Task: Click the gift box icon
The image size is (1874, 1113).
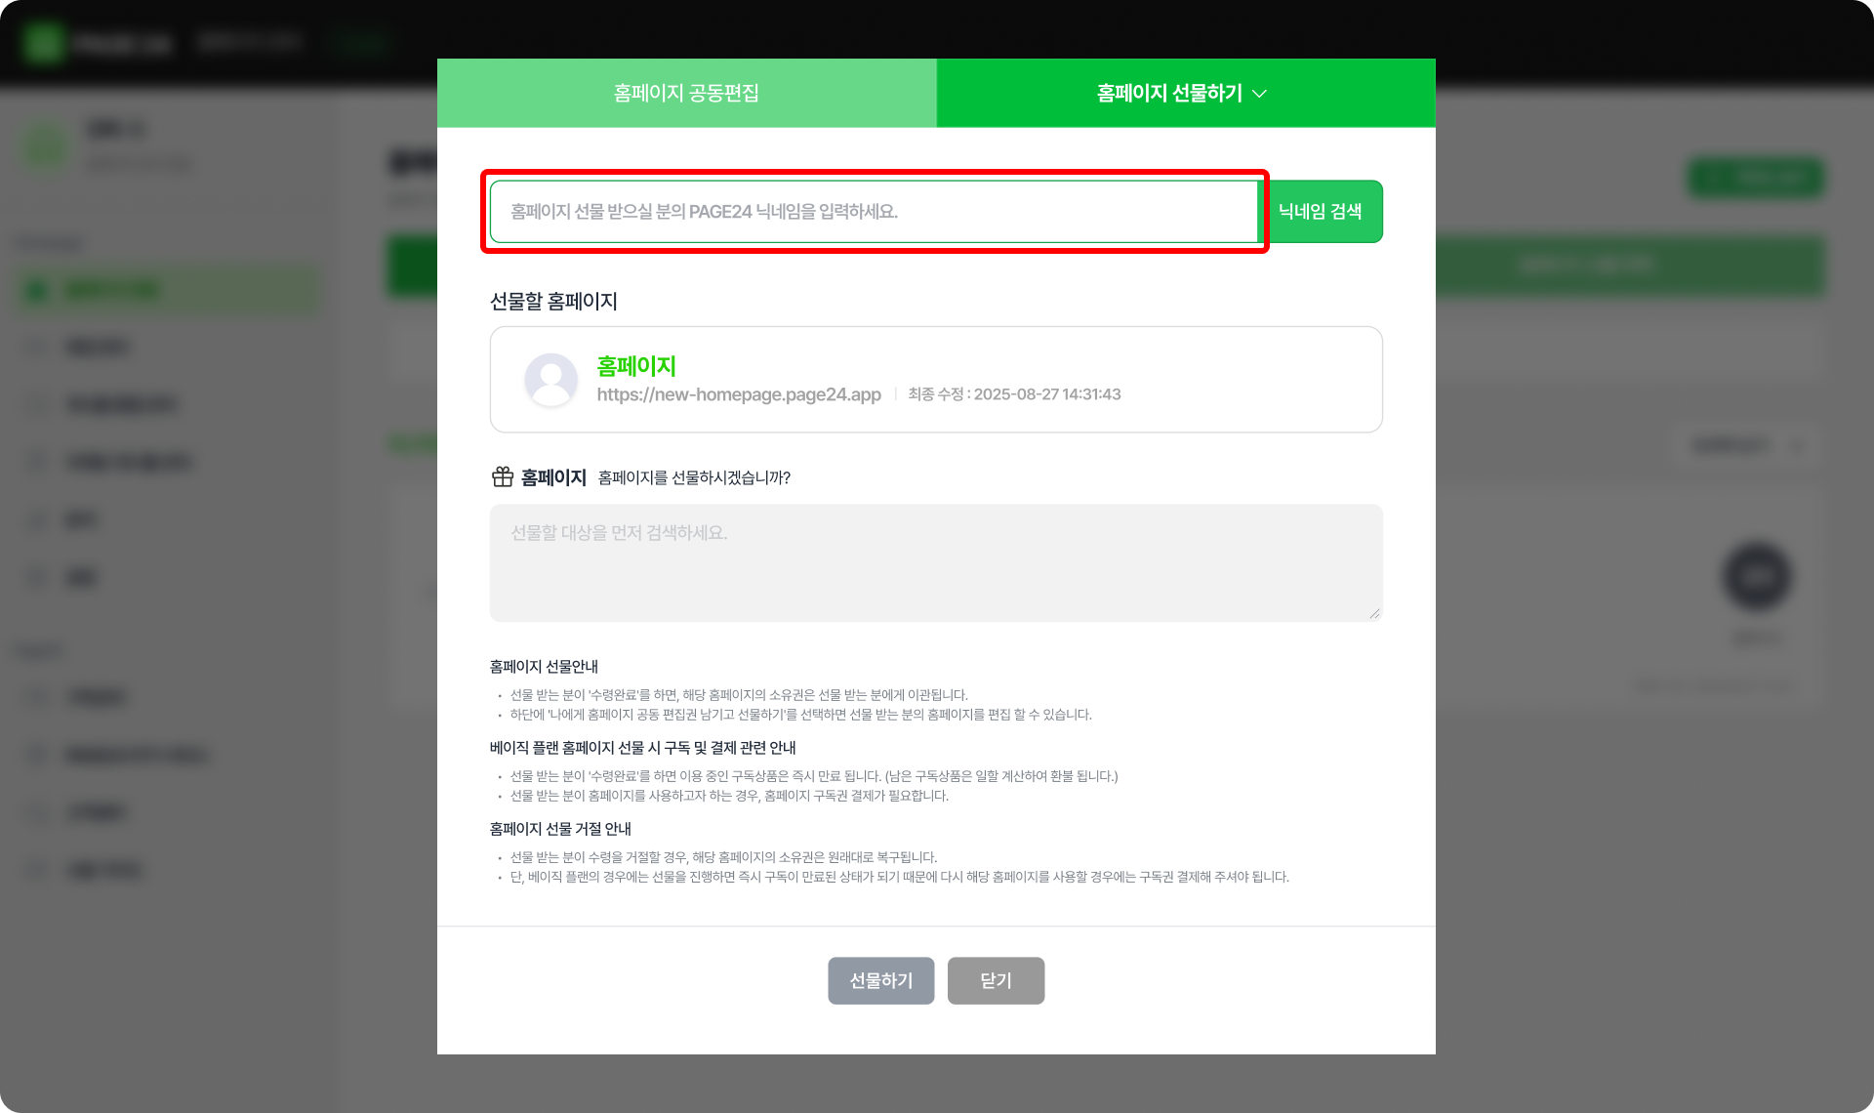Action: tap(502, 477)
